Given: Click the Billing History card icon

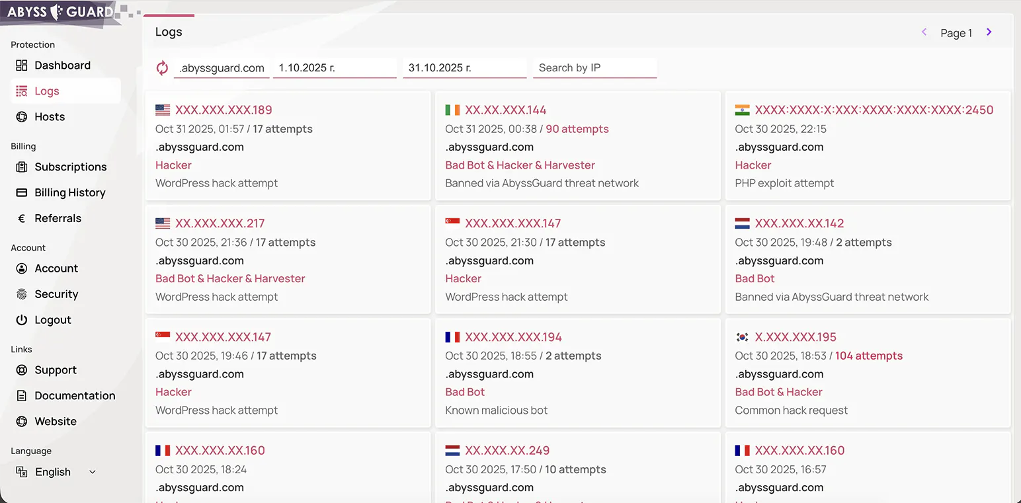Looking at the screenshot, I should click(22, 193).
